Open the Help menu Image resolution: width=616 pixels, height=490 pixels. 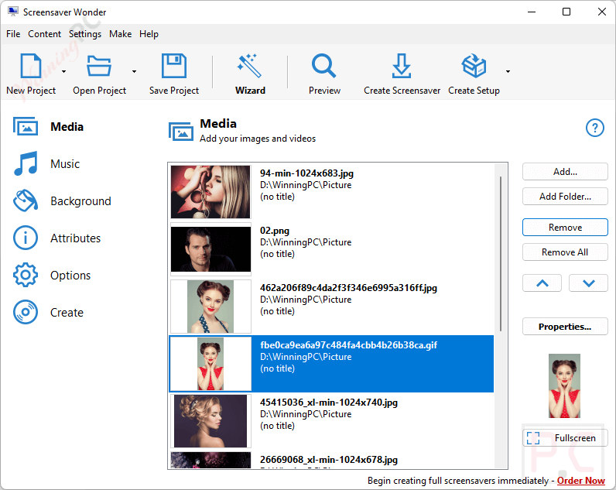pos(149,34)
